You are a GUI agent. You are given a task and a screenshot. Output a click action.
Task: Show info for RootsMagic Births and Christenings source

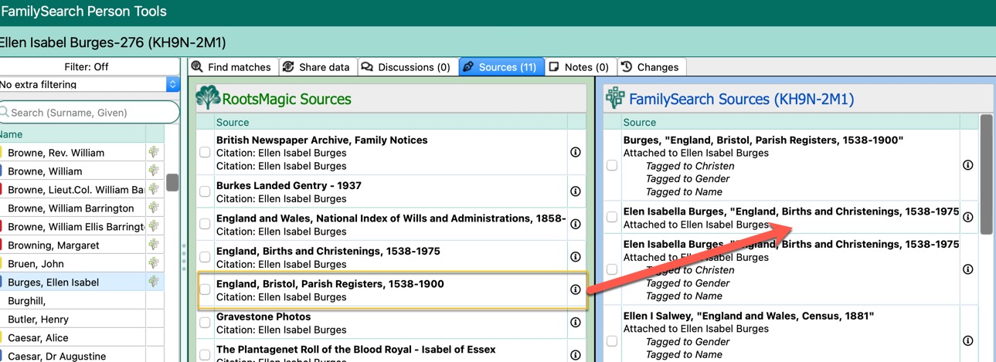575,257
